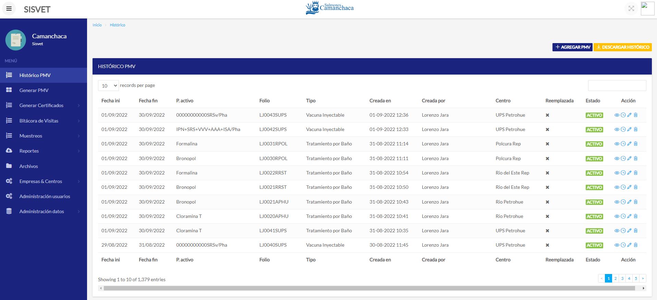The width and height of the screenshot is (657, 300).
Task: View details of folio LJ0040SUPS
Action: 617,245
